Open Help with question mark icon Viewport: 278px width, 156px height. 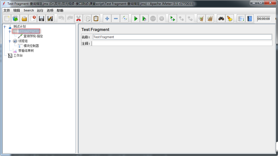(250, 19)
